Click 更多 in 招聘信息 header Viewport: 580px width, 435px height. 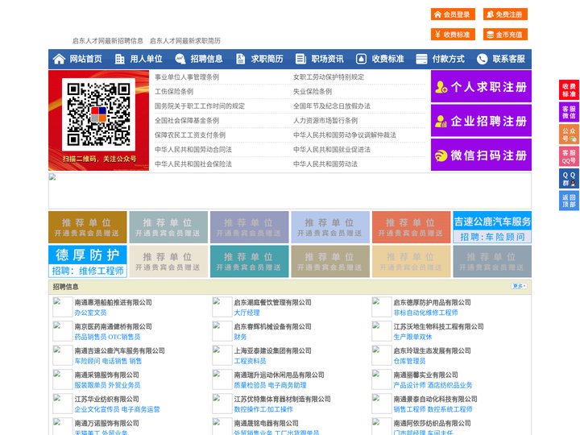pyautogui.click(x=519, y=286)
